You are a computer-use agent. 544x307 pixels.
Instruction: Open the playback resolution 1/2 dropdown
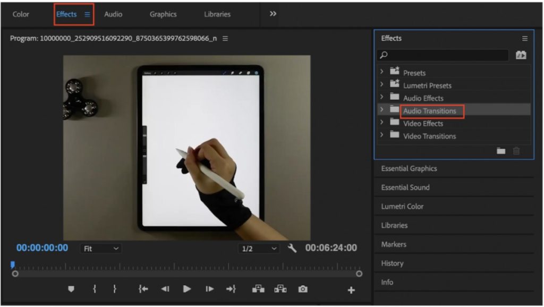tap(259, 248)
